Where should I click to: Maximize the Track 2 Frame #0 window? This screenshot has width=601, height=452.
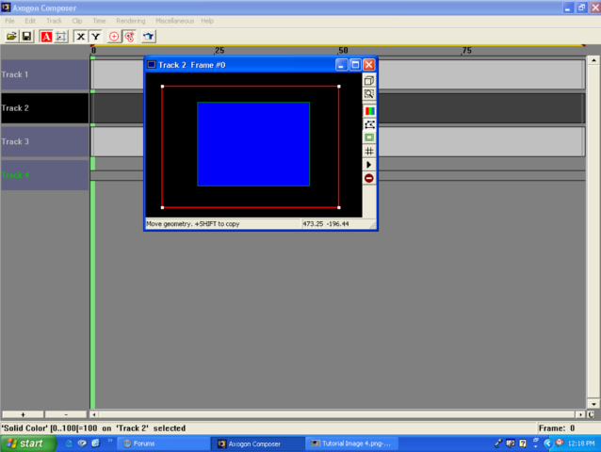355,65
